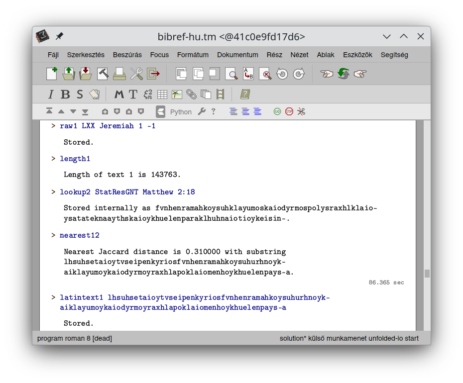
Task: Toggle center alignment in session toolbar
Action: point(245,111)
